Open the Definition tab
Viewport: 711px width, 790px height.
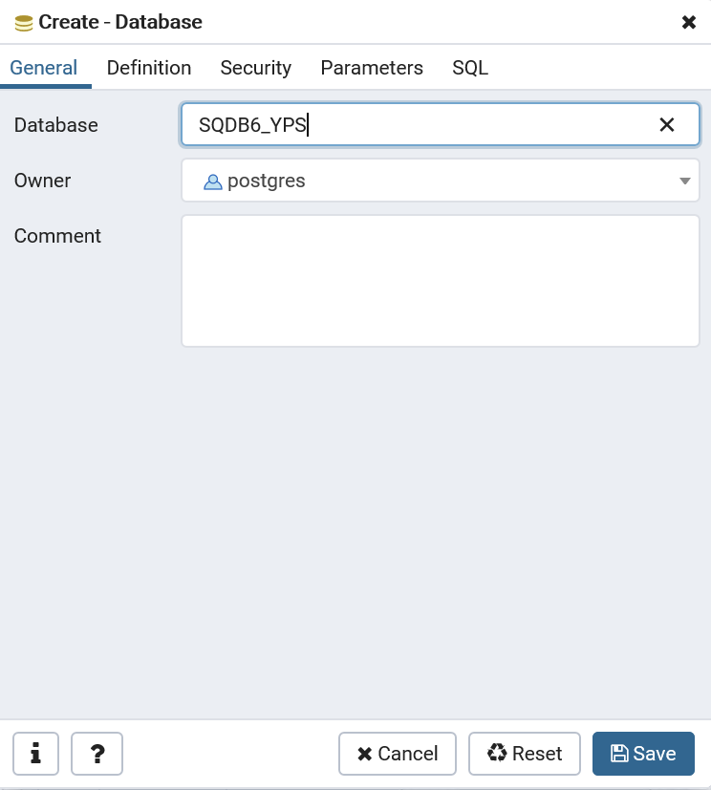tap(149, 68)
